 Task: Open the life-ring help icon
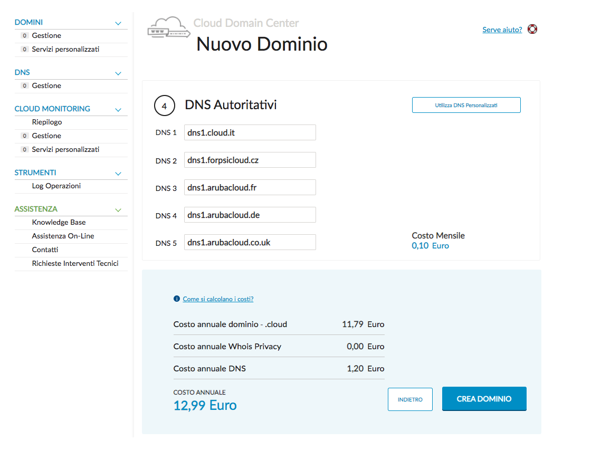(x=532, y=29)
